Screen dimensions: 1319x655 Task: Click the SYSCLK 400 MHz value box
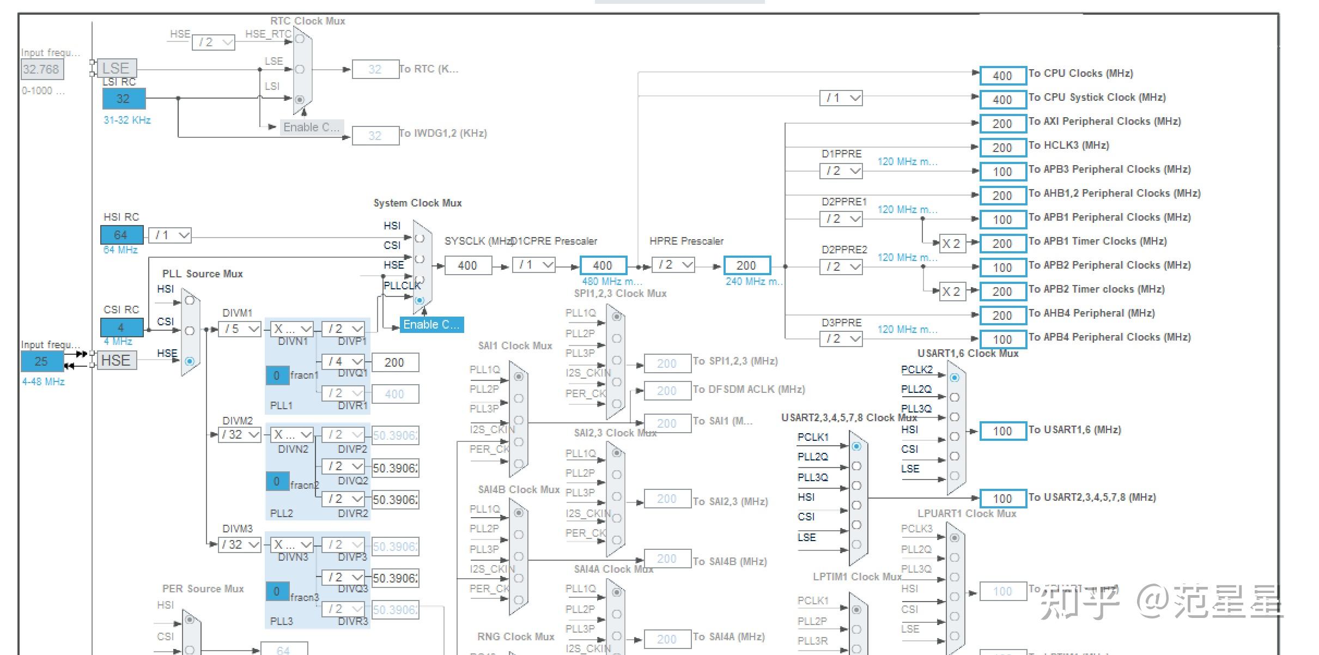tap(468, 265)
